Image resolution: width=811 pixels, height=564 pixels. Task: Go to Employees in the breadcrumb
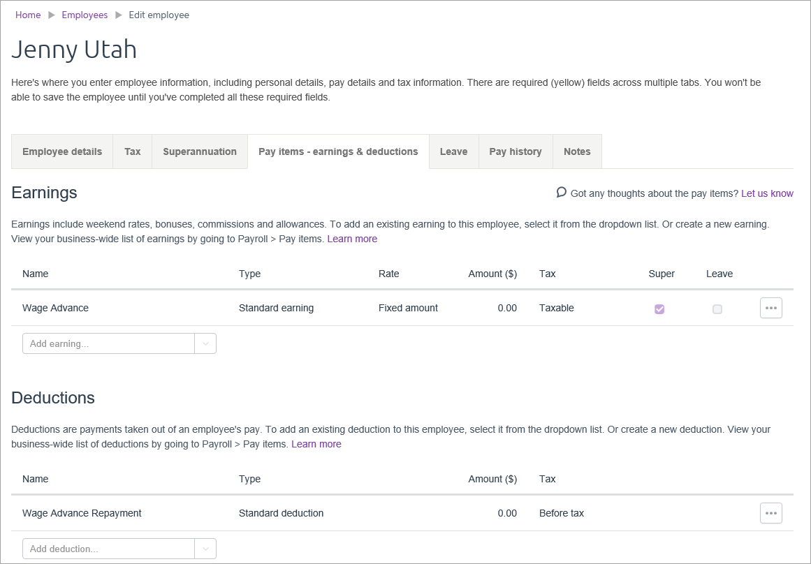pos(85,15)
